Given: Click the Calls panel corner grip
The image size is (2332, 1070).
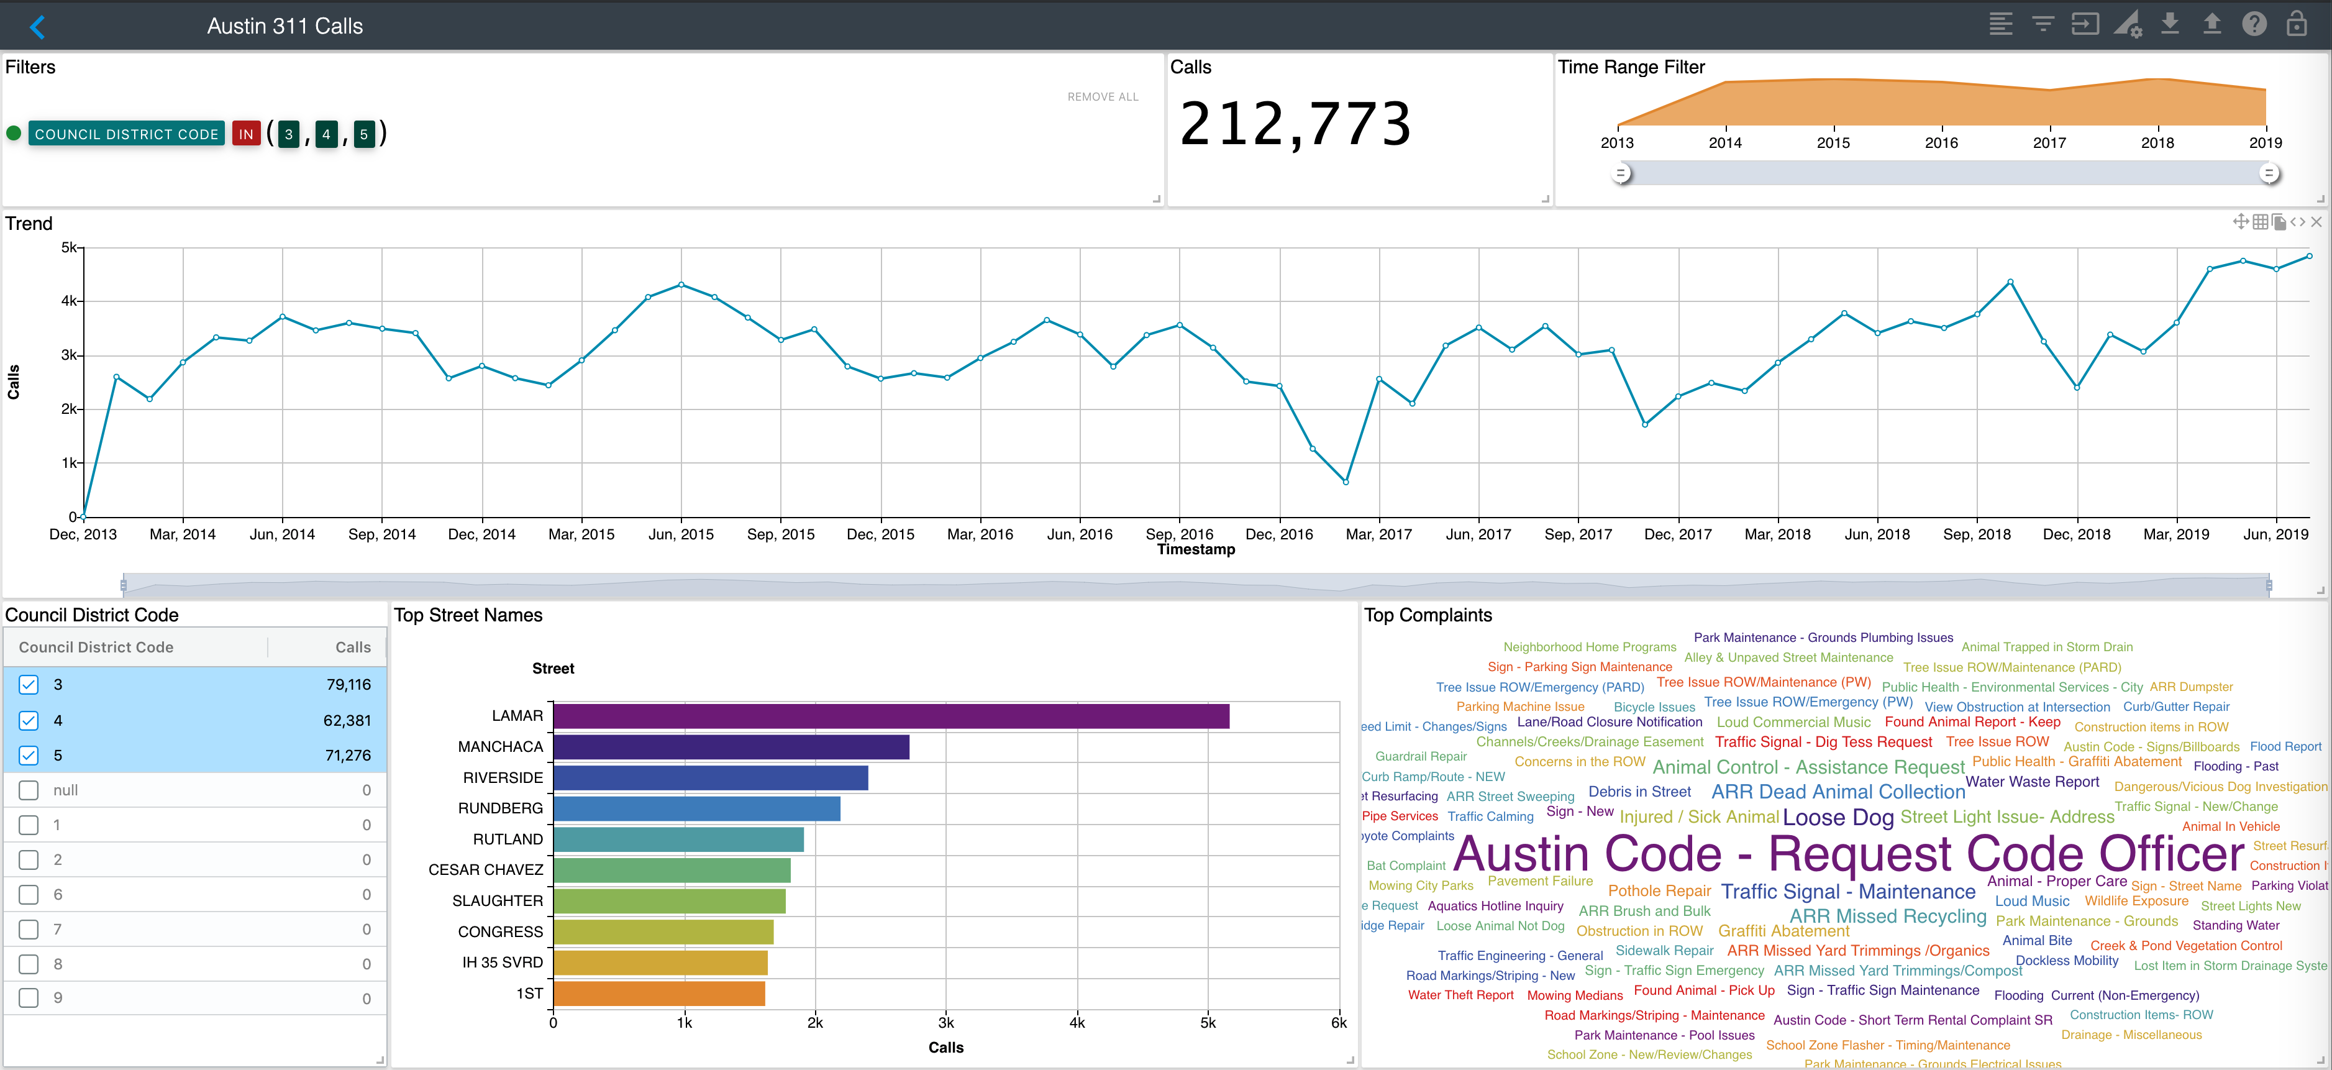Looking at the screenshot, I should pyautogui.click(x=1546, y=199).
